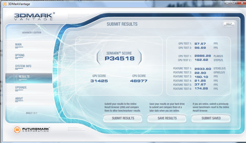The height and width of the screenshot is (143, 246).
Task: Click the 3DMark Vantage logo header
Action: pos(34,16)
